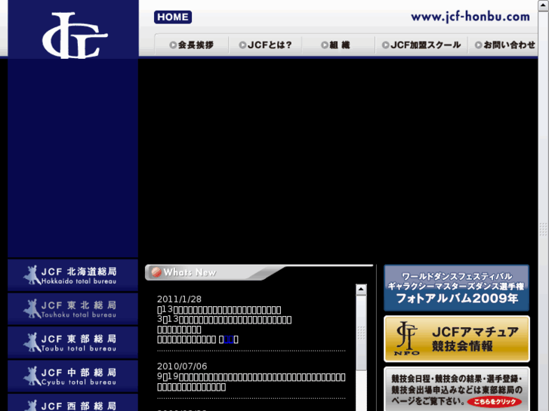Click the arrow icon beside JCF加盟スクール
Image resolution: width=549 pixels, height=411 pixels.
tap(385, 45)
